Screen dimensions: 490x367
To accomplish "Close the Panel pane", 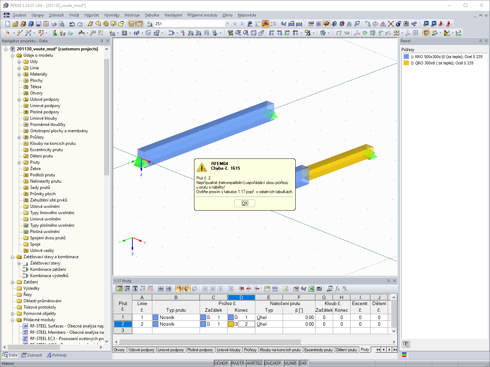I will point(486,41).
